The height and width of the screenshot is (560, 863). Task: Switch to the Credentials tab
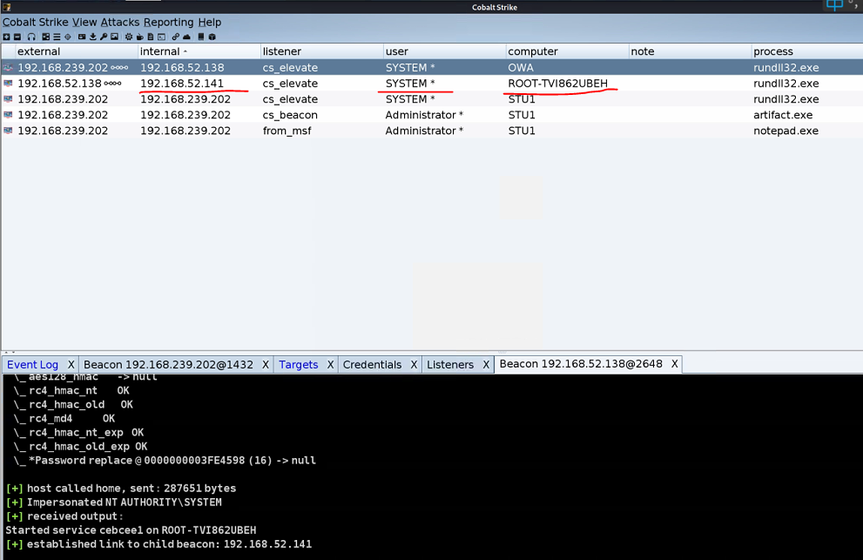pyautogui.click(x=372, y=365)
